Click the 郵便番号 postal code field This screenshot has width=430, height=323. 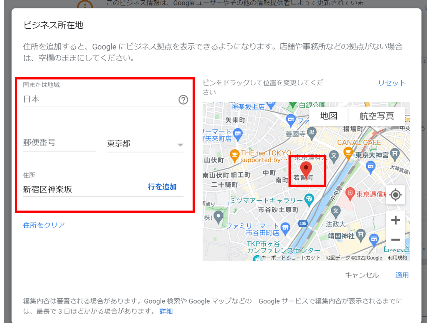pos(59,143)
